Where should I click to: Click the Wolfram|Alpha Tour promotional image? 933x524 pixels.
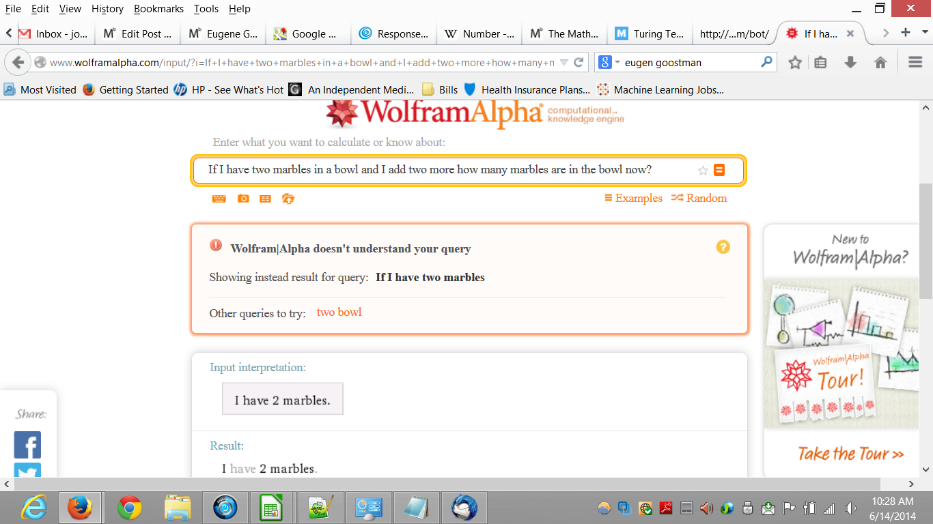pos(841,353)
